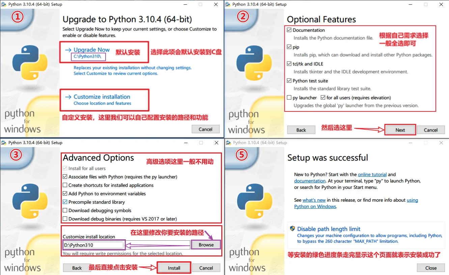The width and height of the screenshot is (449, 275).
Task: Open the documentation link
Action: pyautogui.click(x=310, y=181)
